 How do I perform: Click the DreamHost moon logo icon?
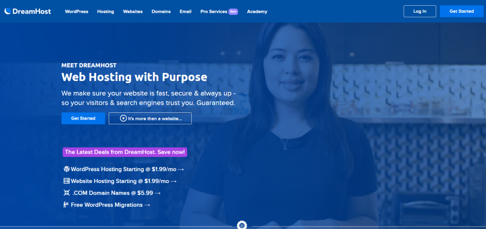click(8, 11)
